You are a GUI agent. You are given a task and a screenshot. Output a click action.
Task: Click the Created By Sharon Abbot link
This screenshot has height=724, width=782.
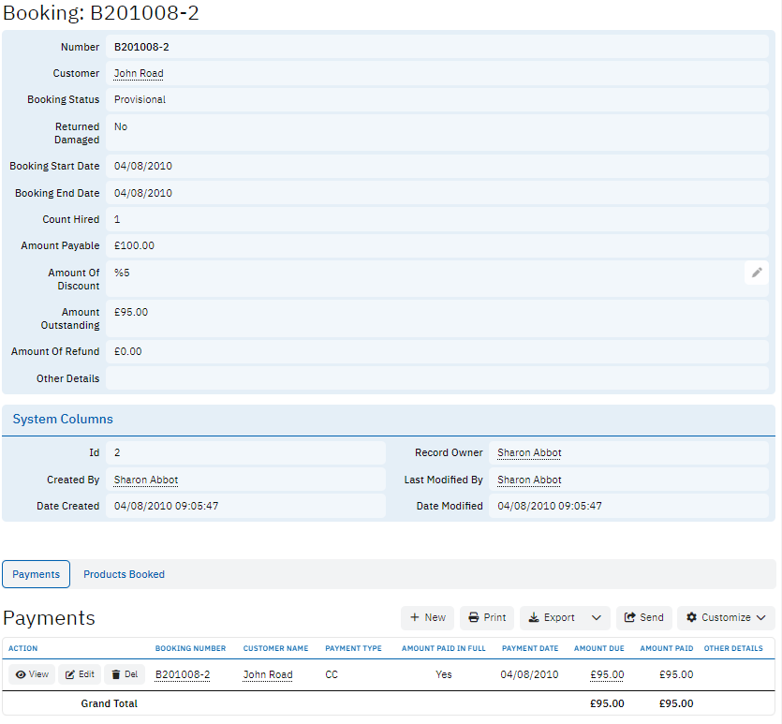(x=146, y=480)
